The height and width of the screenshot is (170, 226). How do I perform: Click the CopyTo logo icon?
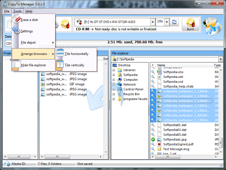click(212, 26)
